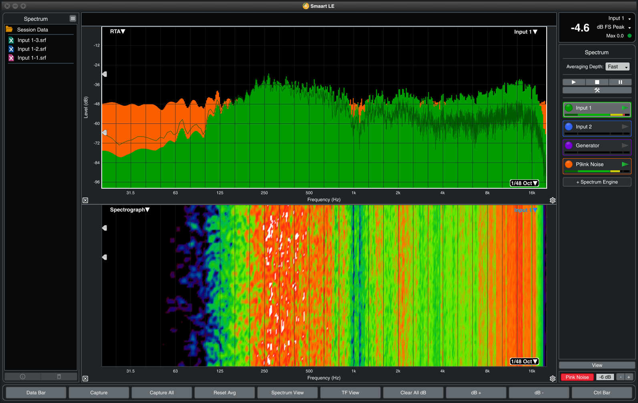The width and height of the screenshot is (638, 403).
Task: Click the orange P9ink Noise engine color dot
Action: [569, 164]
